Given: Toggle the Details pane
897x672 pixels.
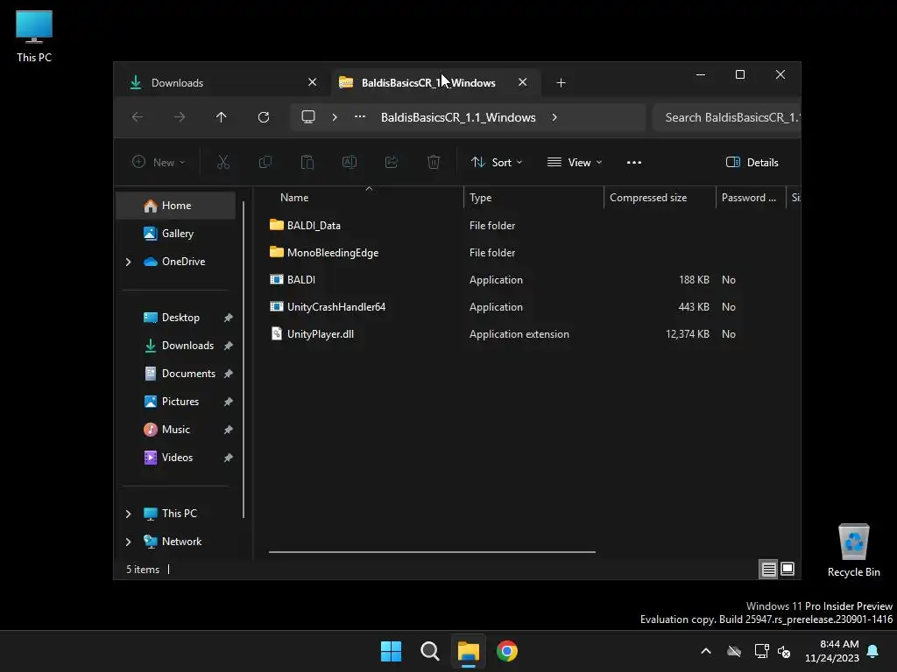Looking at the screenshot, I should click(x=752, y=162).
